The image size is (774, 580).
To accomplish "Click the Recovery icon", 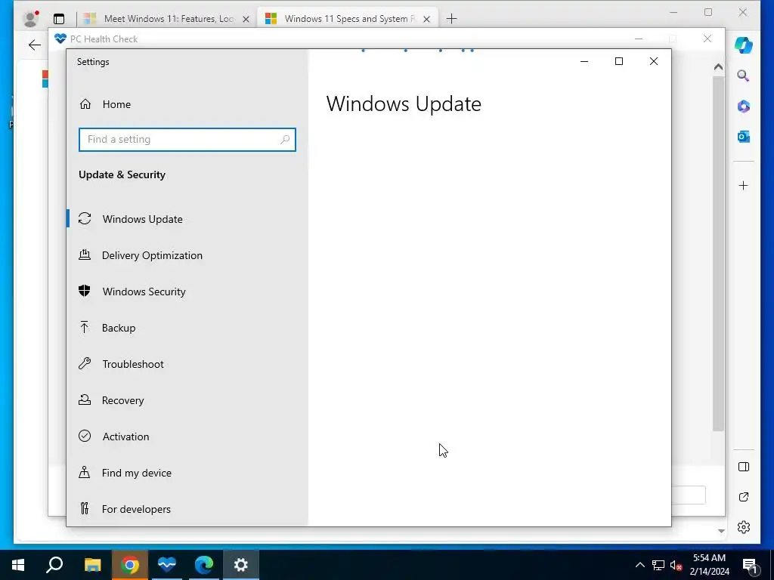I will pos(85,400).
